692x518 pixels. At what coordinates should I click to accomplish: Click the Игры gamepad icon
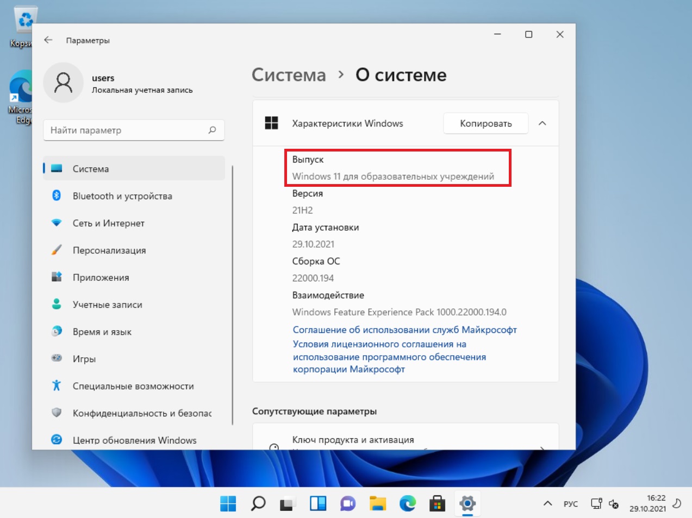57,358
